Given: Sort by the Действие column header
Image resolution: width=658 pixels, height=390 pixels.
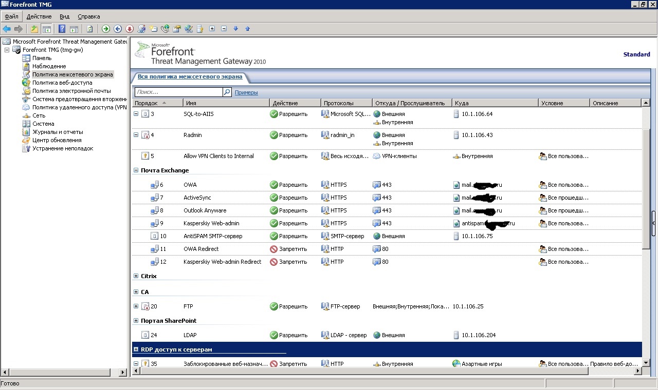Looking at the screenshot, I should (296, 103).
